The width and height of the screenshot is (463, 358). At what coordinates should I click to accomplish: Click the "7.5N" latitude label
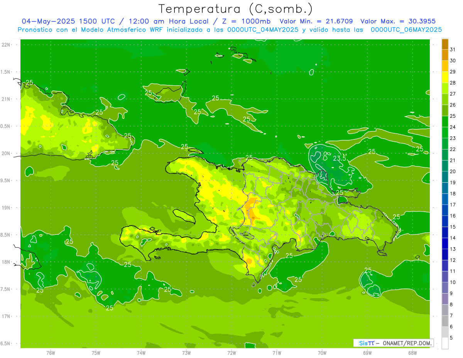(5, 289)
